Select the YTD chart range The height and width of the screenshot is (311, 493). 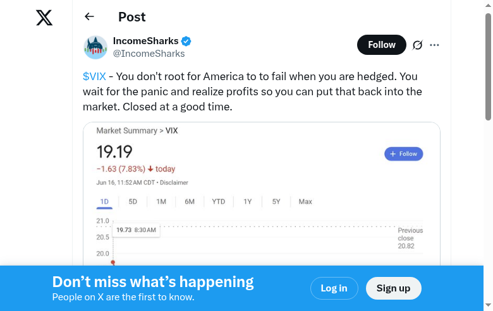click(218, 202)
